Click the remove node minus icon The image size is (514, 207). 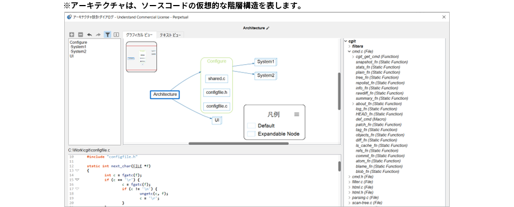[80, 35]
